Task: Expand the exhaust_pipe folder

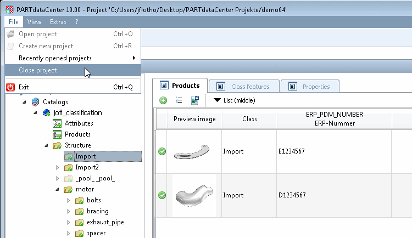Action: tap(68, 222)
